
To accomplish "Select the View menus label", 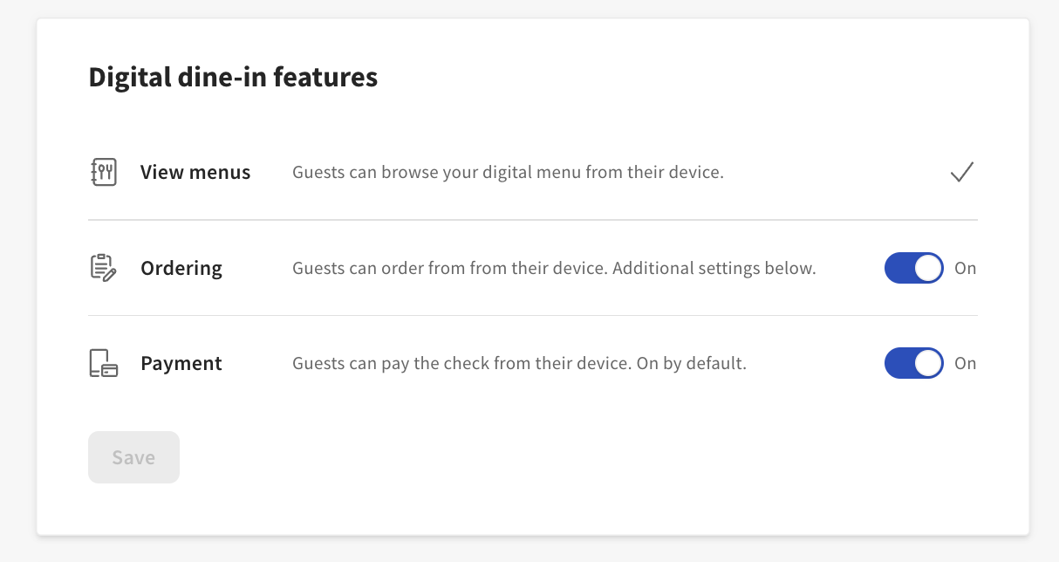I will point(195,173).
